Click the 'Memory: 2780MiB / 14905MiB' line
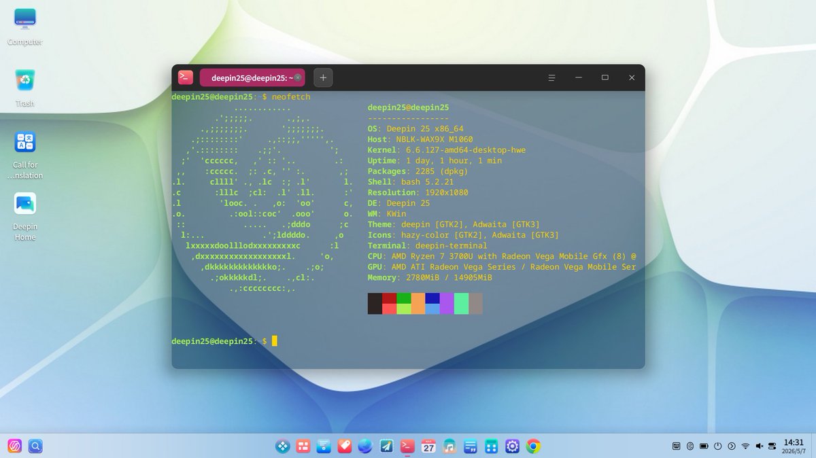Image resolution: width=816 pixels, height=458 pixels. coord(430,277)
